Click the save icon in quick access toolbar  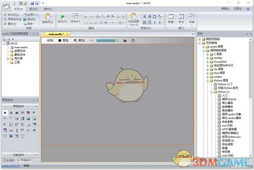32,3
